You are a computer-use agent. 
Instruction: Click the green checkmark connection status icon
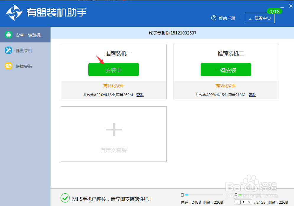coord(65,198)
